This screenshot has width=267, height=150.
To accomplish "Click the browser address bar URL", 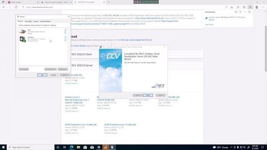I will point(40,7).
